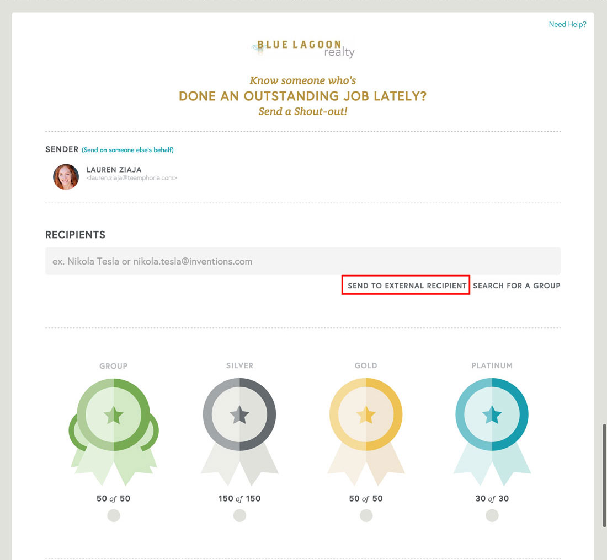
Task: Select the Group green ribbon badge
Action: click(x=114, y=423)
